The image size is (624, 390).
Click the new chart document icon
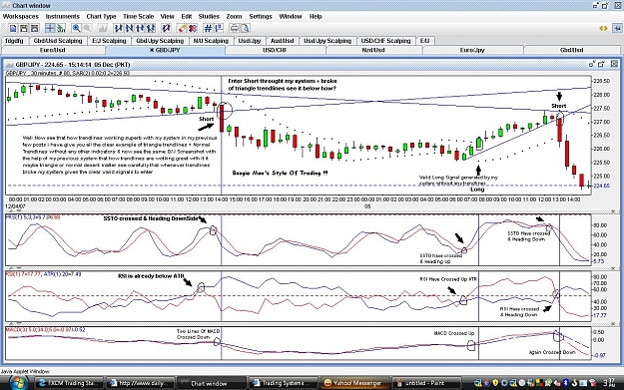[13, 28]
